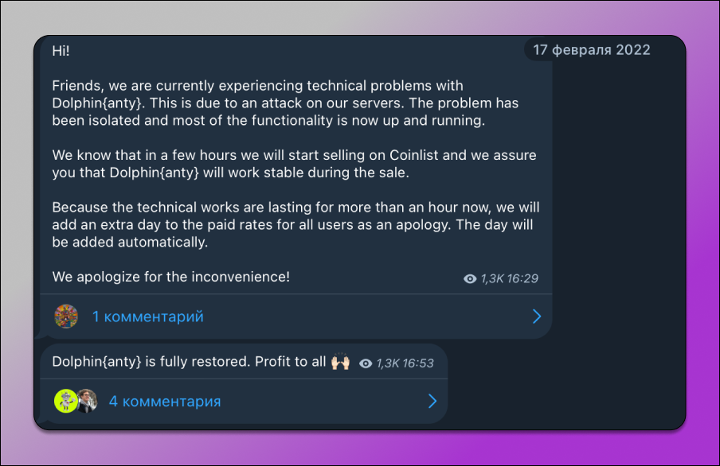Click the paragraph mentioning Coinlist sale
Image resolution: width=720 pixels, height=466 pixels.
pos(294,164)
